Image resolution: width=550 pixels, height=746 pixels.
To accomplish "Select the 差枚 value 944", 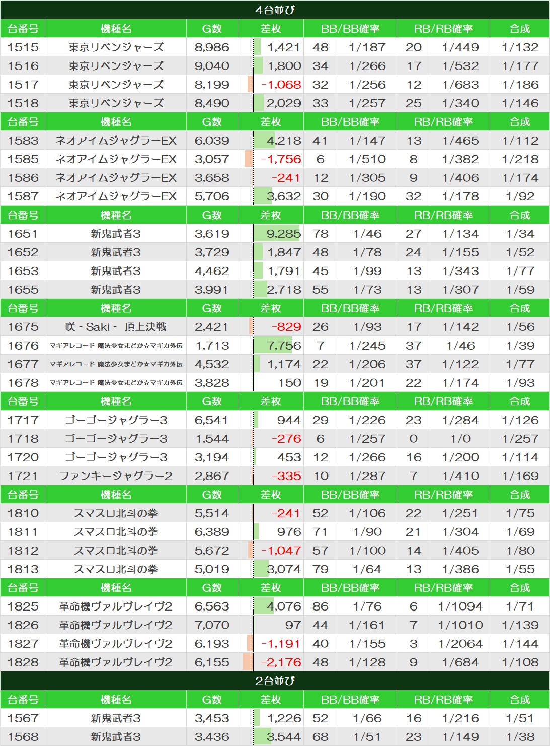I will 289,420.
